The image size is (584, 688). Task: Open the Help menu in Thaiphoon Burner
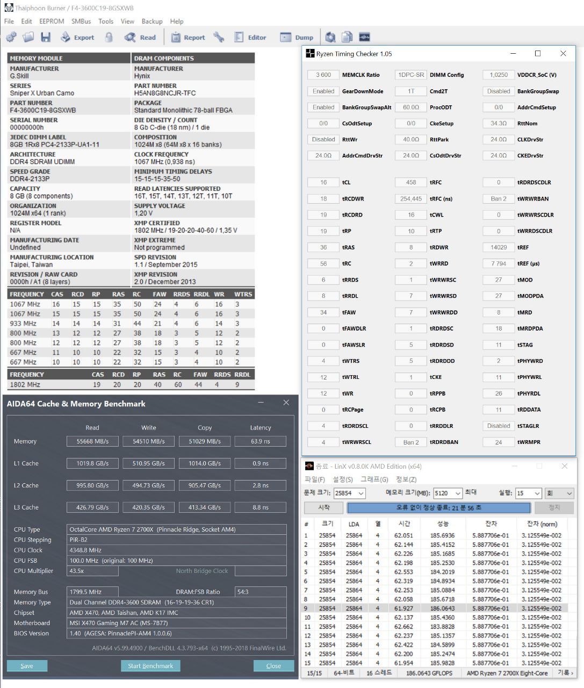pos(177,21)
